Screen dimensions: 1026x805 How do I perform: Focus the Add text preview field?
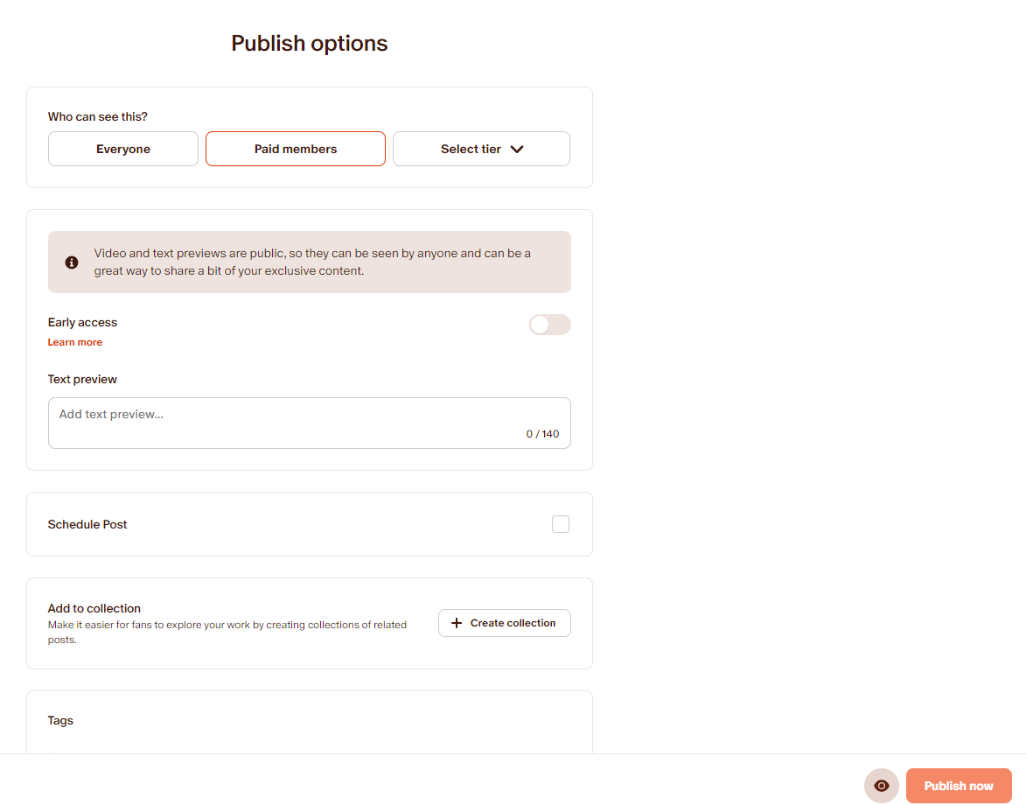(x=310, y=423)
